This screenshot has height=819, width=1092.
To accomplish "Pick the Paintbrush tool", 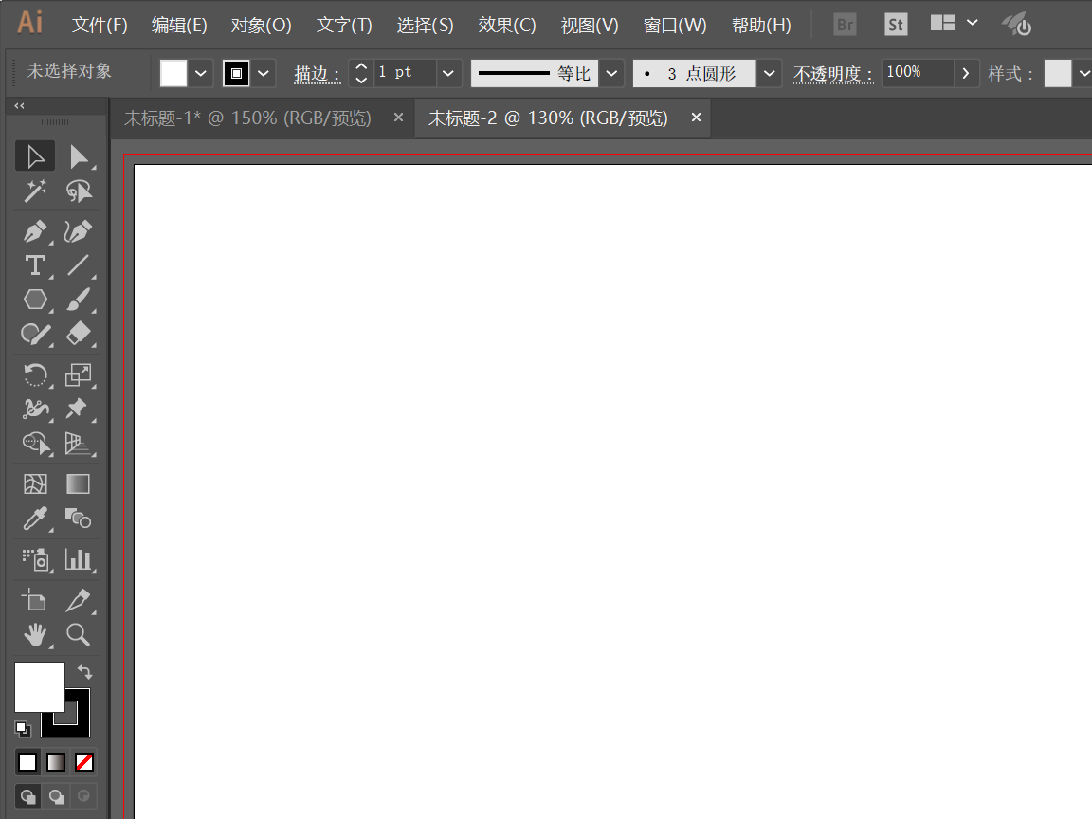I will coord(79,300).
